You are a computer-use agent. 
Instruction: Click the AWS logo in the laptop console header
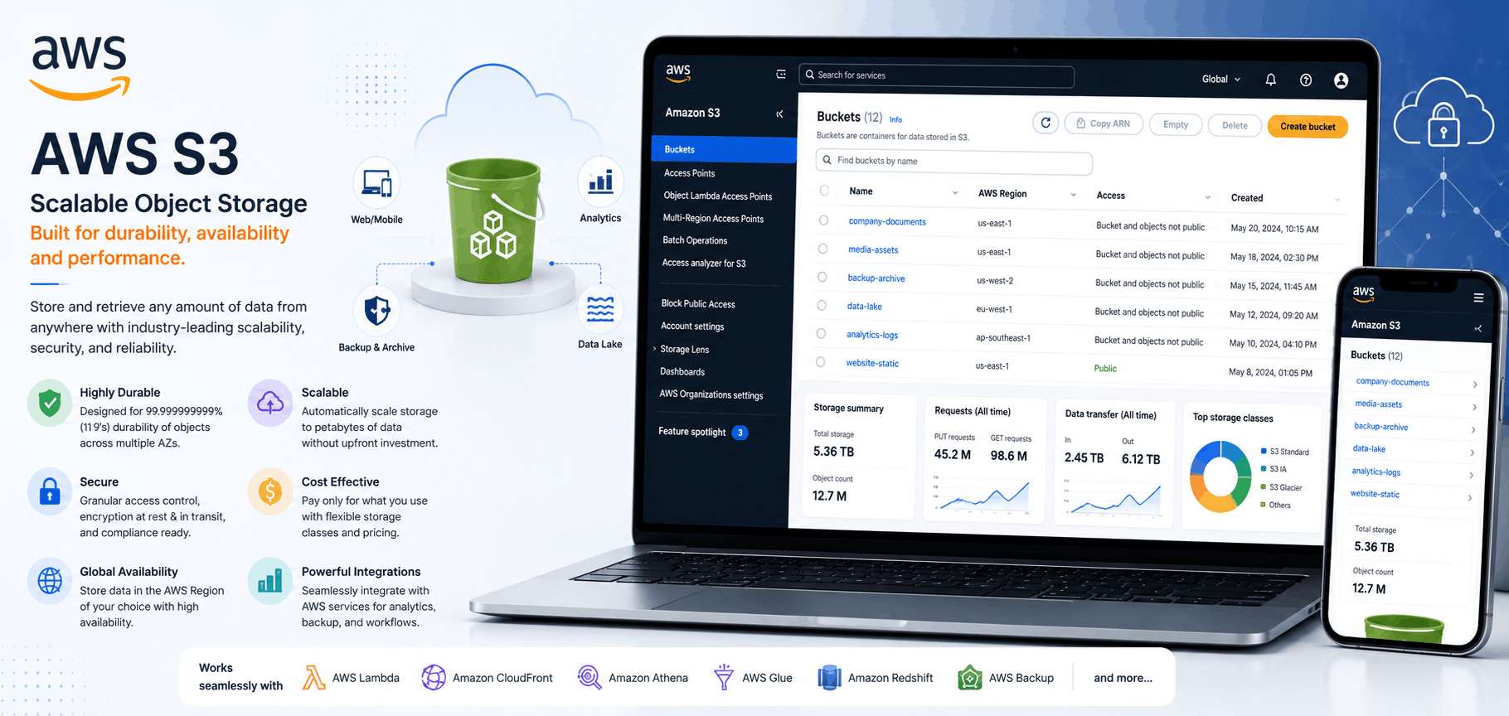(x=678, y=73)
